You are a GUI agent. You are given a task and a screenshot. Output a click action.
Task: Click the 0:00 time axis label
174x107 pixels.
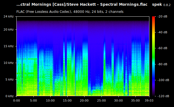(16, 100)
